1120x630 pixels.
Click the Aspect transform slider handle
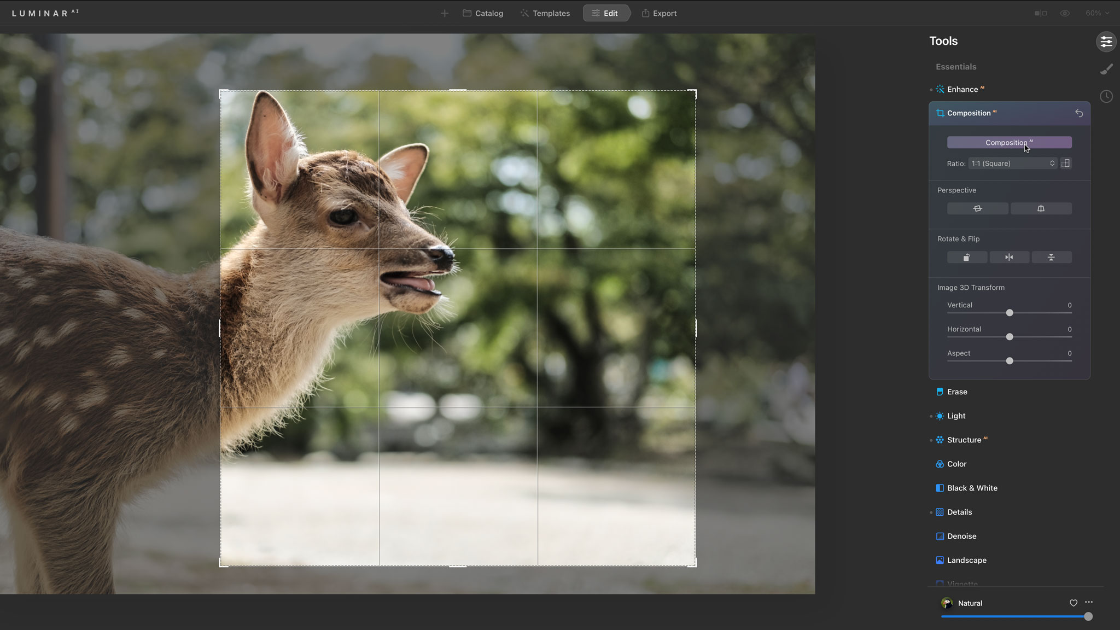1010,361
